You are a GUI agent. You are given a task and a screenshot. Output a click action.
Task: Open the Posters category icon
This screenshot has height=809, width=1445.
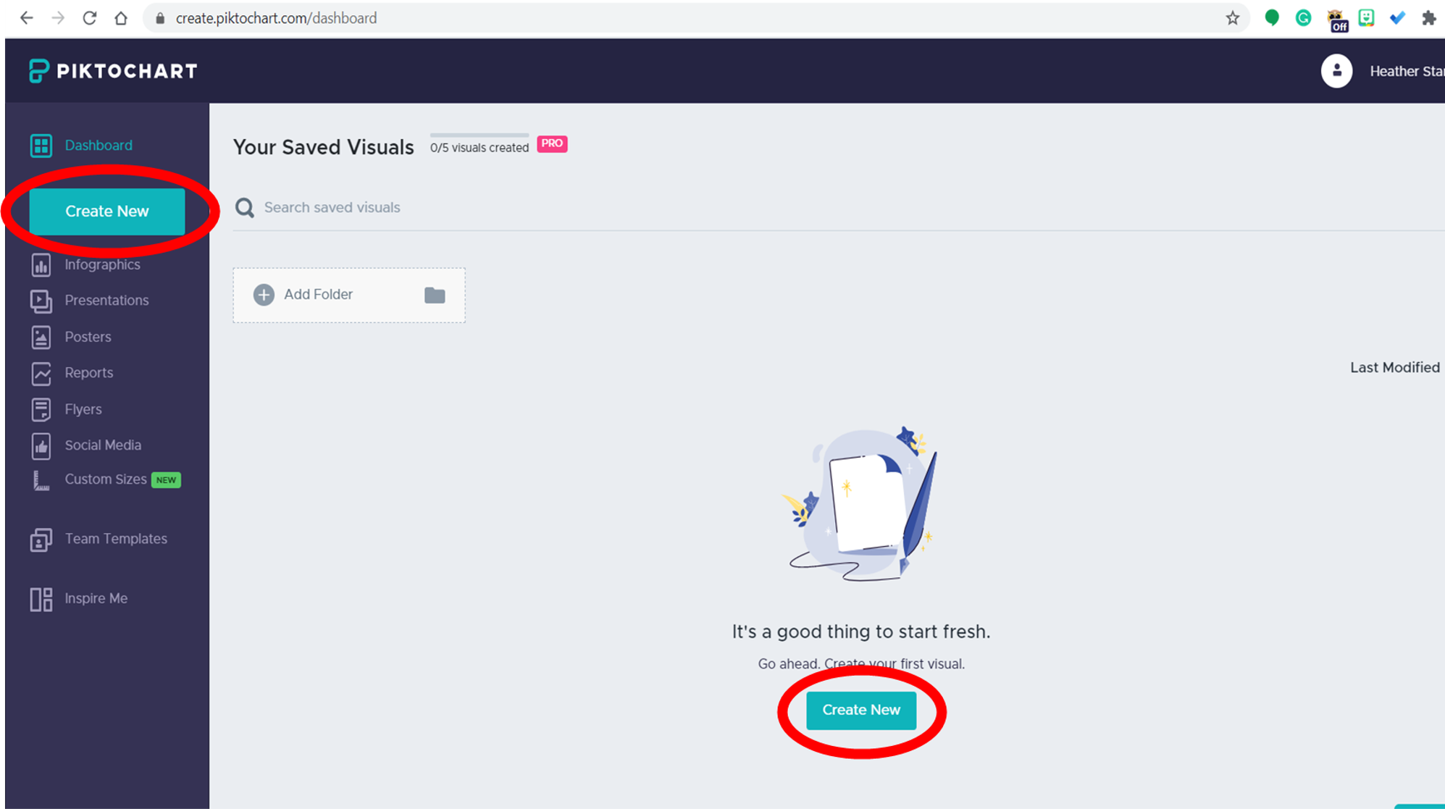coord(41,338)
